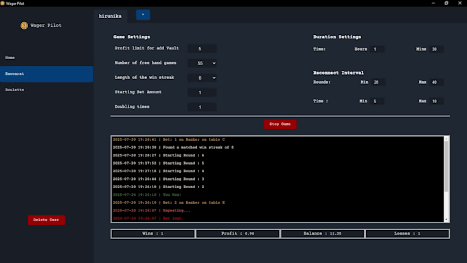Add a new user tab with plus button

pos(143,15)
